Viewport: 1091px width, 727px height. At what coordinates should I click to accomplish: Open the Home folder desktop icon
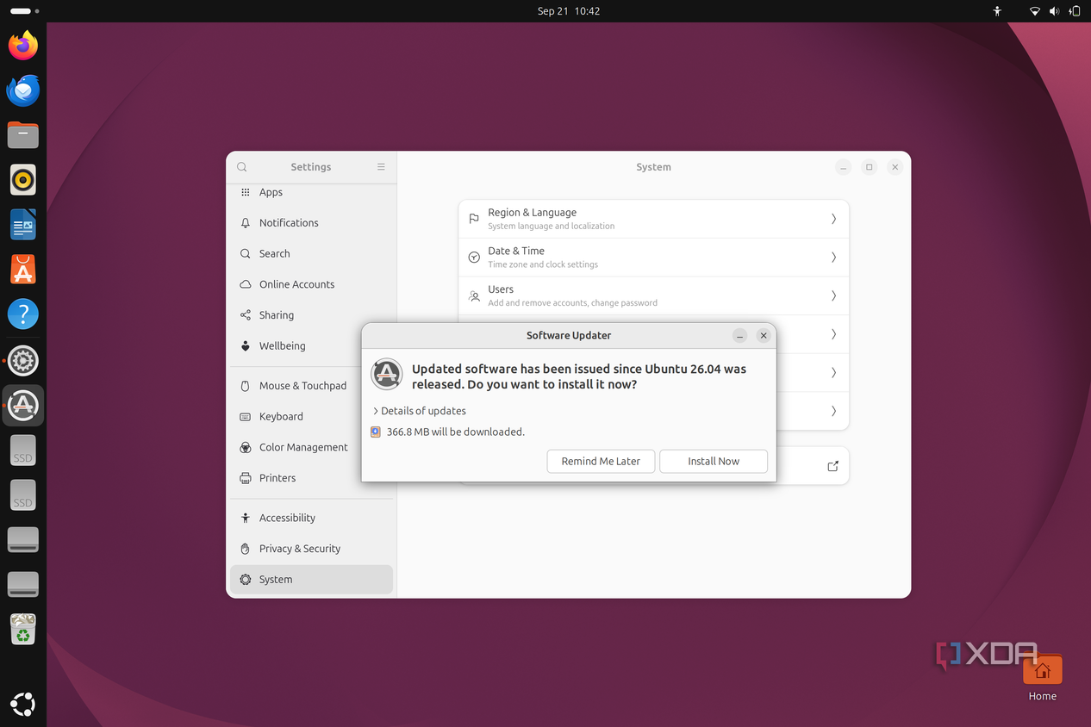[x=1042, y=679]
